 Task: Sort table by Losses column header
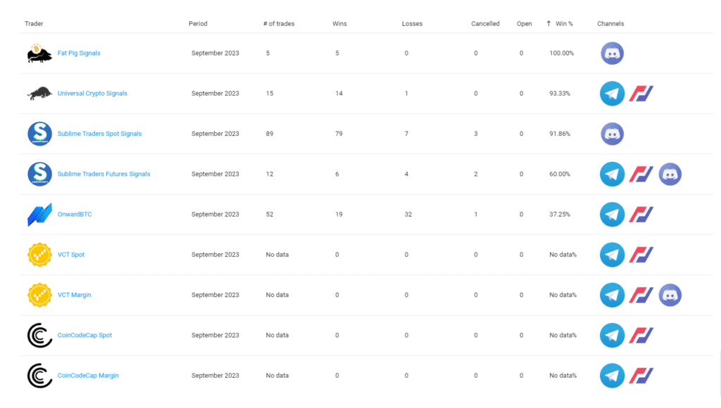412,23
